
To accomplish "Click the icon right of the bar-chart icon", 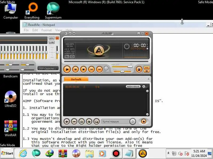I will coord(72,56).
